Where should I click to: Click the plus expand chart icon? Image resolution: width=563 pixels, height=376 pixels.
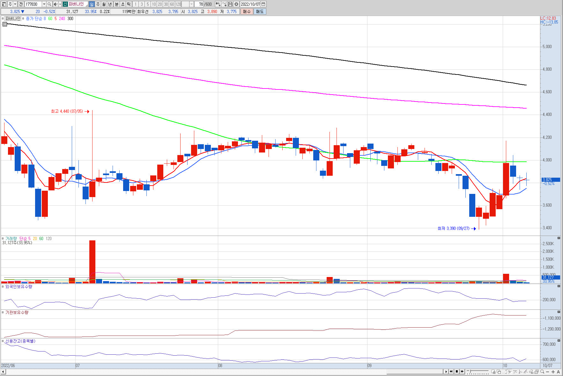(x=553, y=372)
